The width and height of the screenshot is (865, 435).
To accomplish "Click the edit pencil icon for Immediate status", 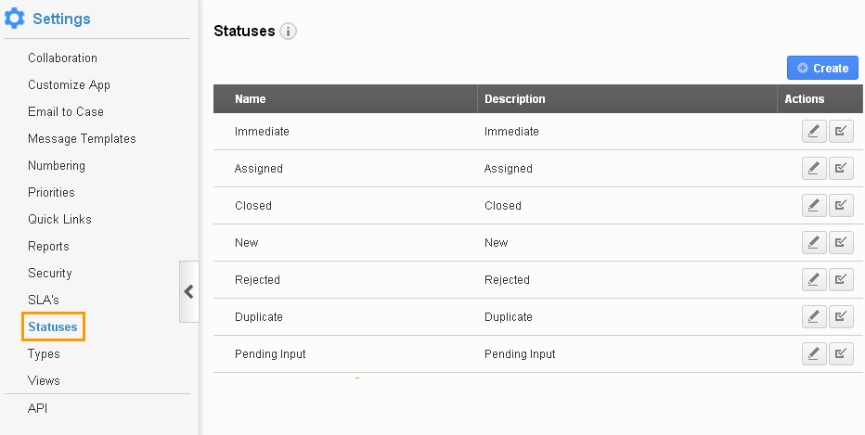I will 814,131.
